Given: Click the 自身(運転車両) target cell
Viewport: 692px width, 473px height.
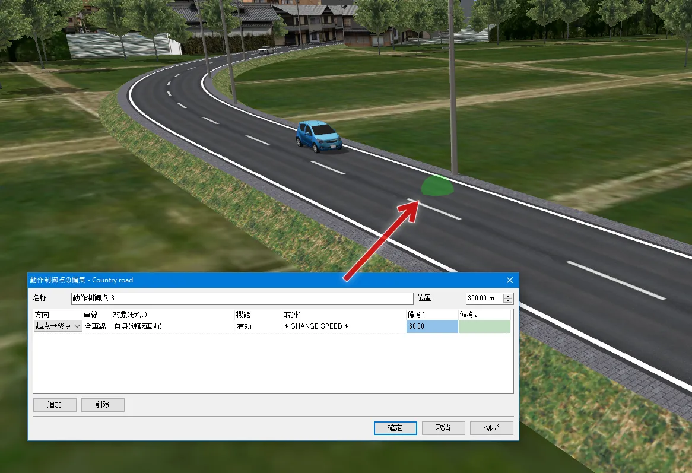Looking at the screenshot, I should click(x=138, y=326).
